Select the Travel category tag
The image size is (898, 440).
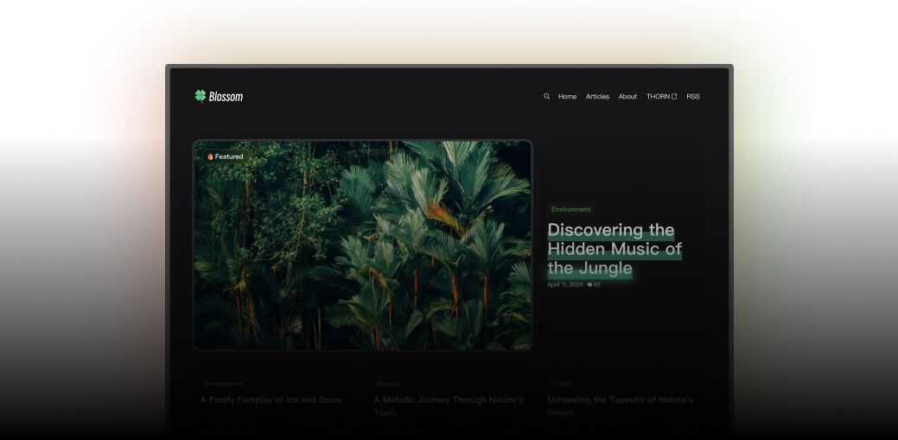(x=561, y=383)
